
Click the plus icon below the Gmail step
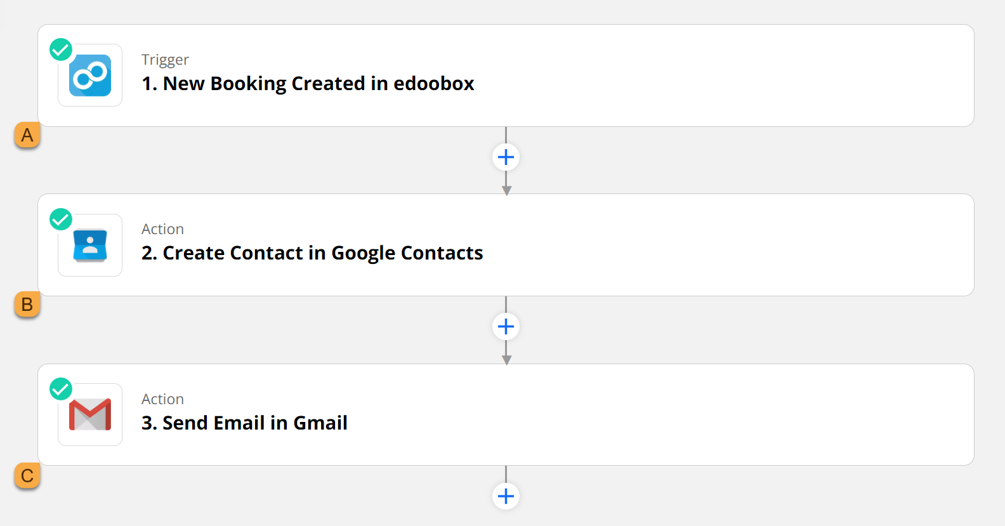[506, 496]
